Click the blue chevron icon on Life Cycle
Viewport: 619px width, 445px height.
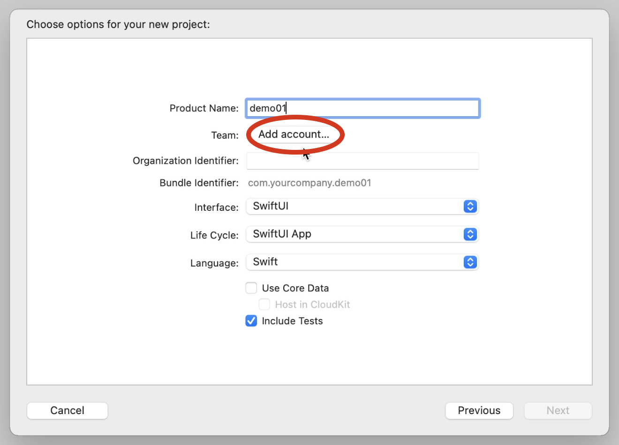coord(470,234)
